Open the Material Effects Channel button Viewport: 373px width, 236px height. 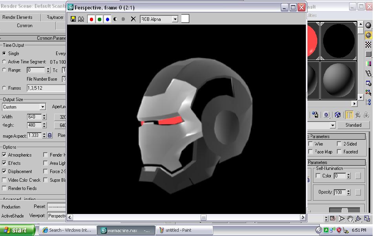pyautogui.click(x=326, y=115)
